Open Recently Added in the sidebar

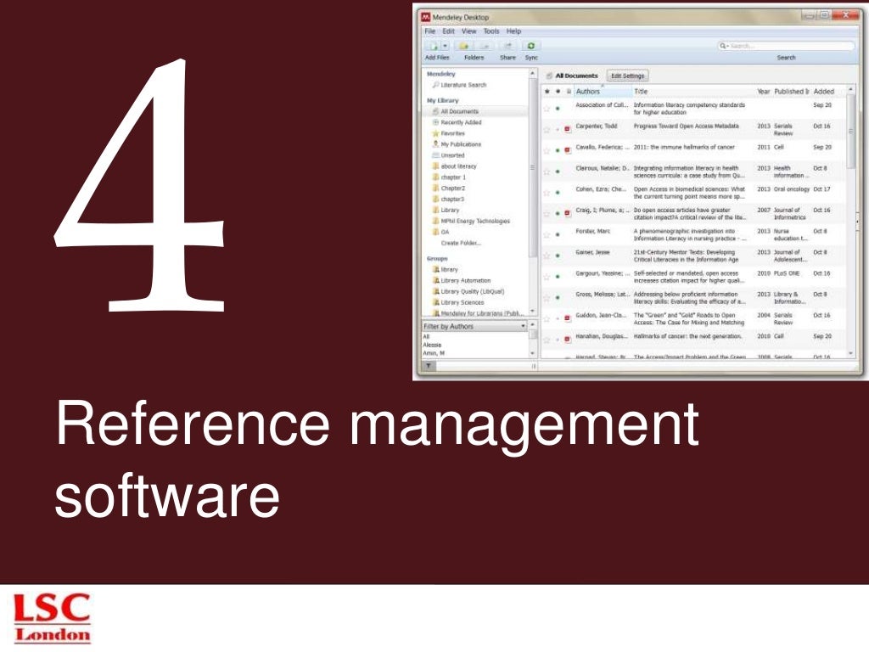click(x=461, y=122)
